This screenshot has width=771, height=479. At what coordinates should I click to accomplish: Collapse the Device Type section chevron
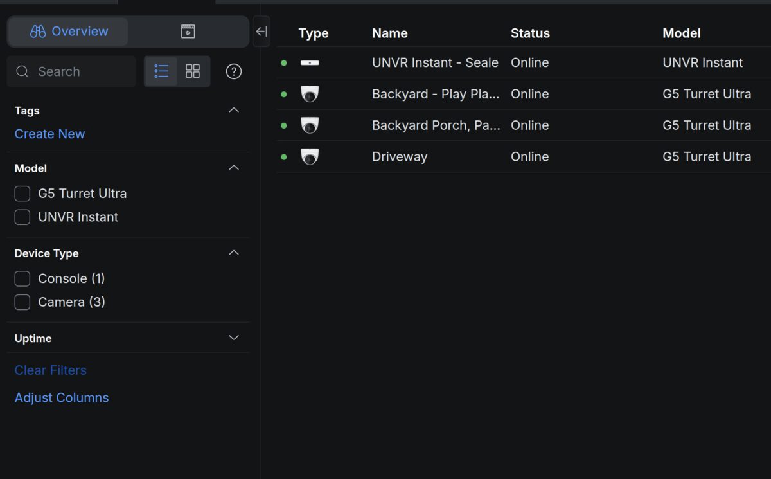(x=234, y=253)
